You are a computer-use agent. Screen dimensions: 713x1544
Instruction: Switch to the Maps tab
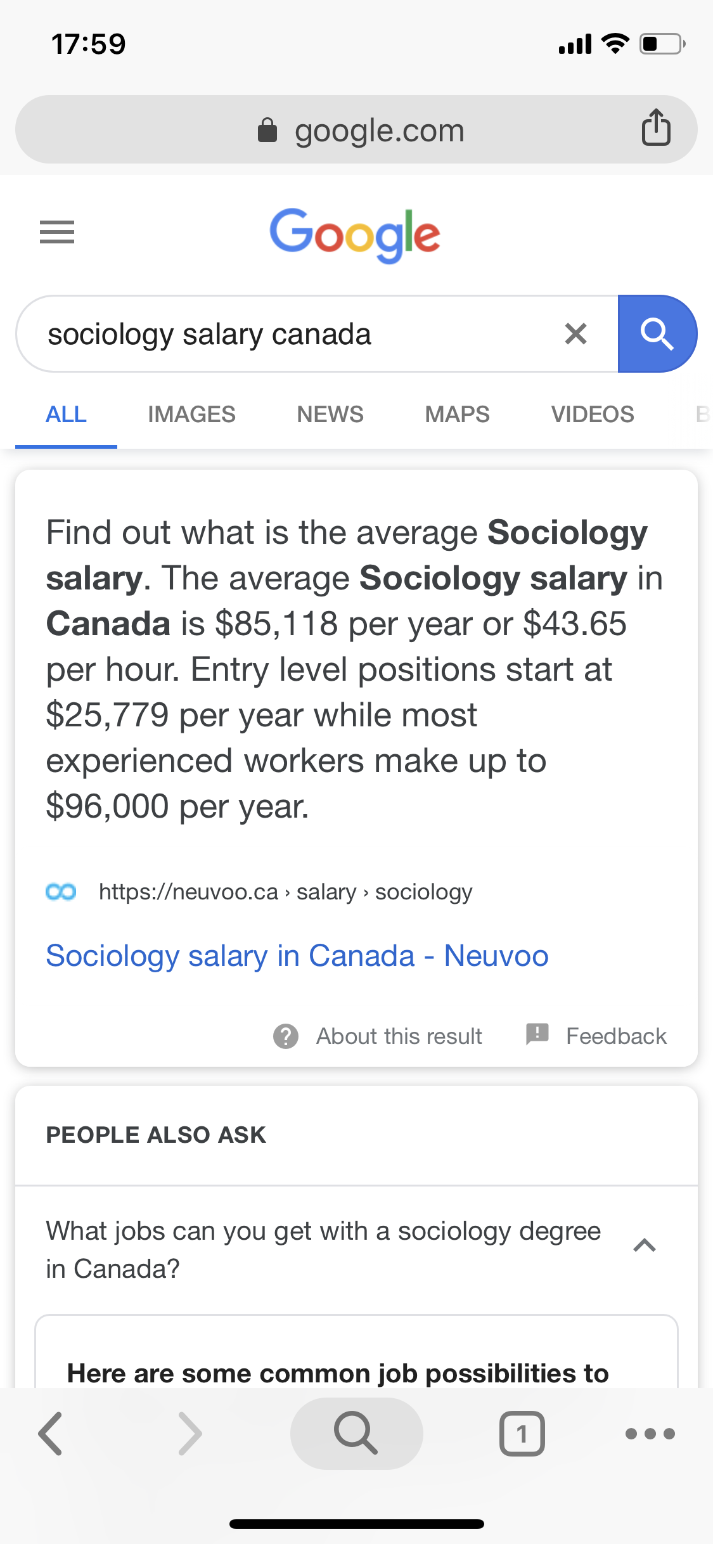(457, 415)
